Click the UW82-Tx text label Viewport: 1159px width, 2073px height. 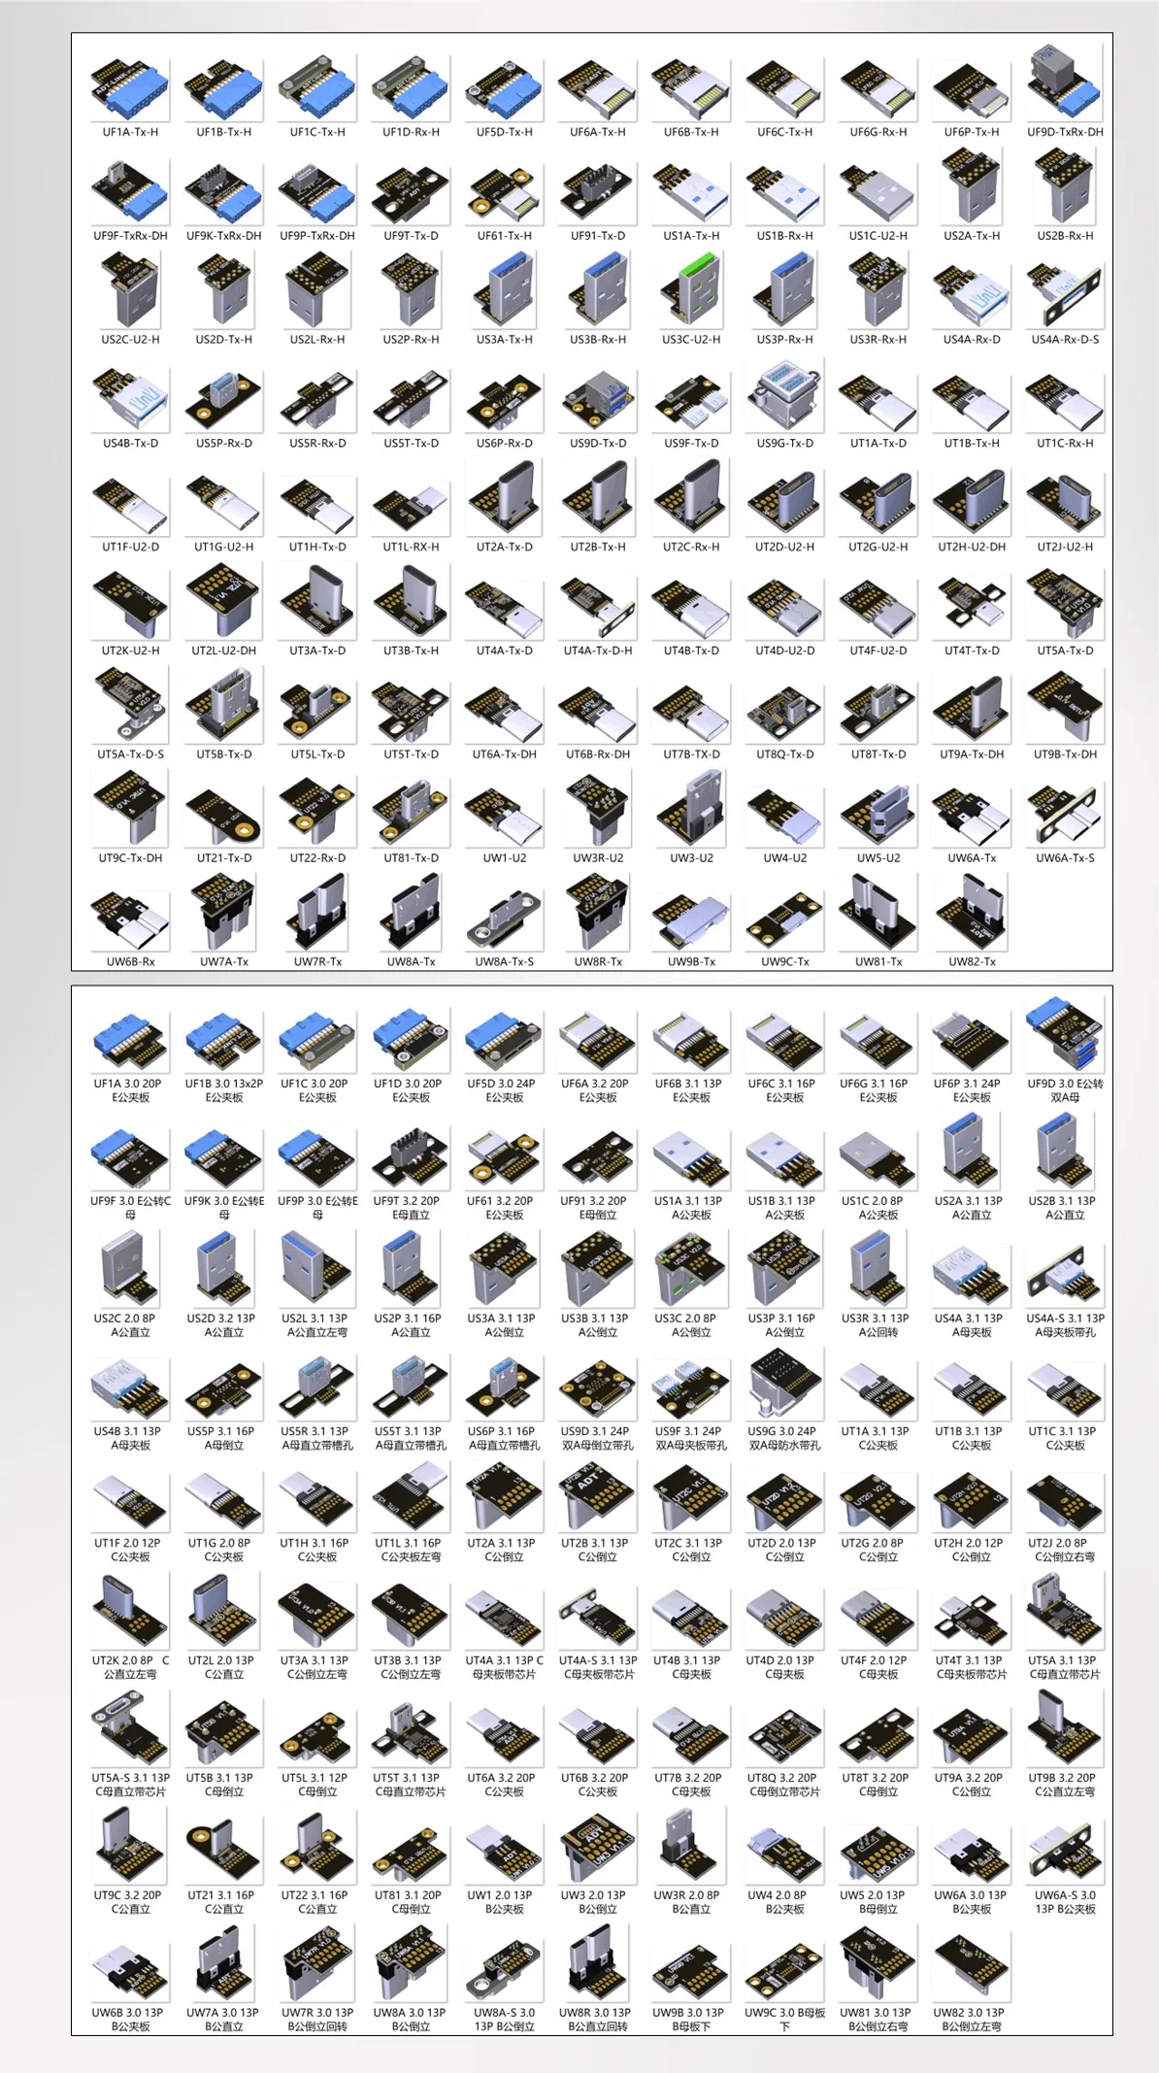[972, 961]
